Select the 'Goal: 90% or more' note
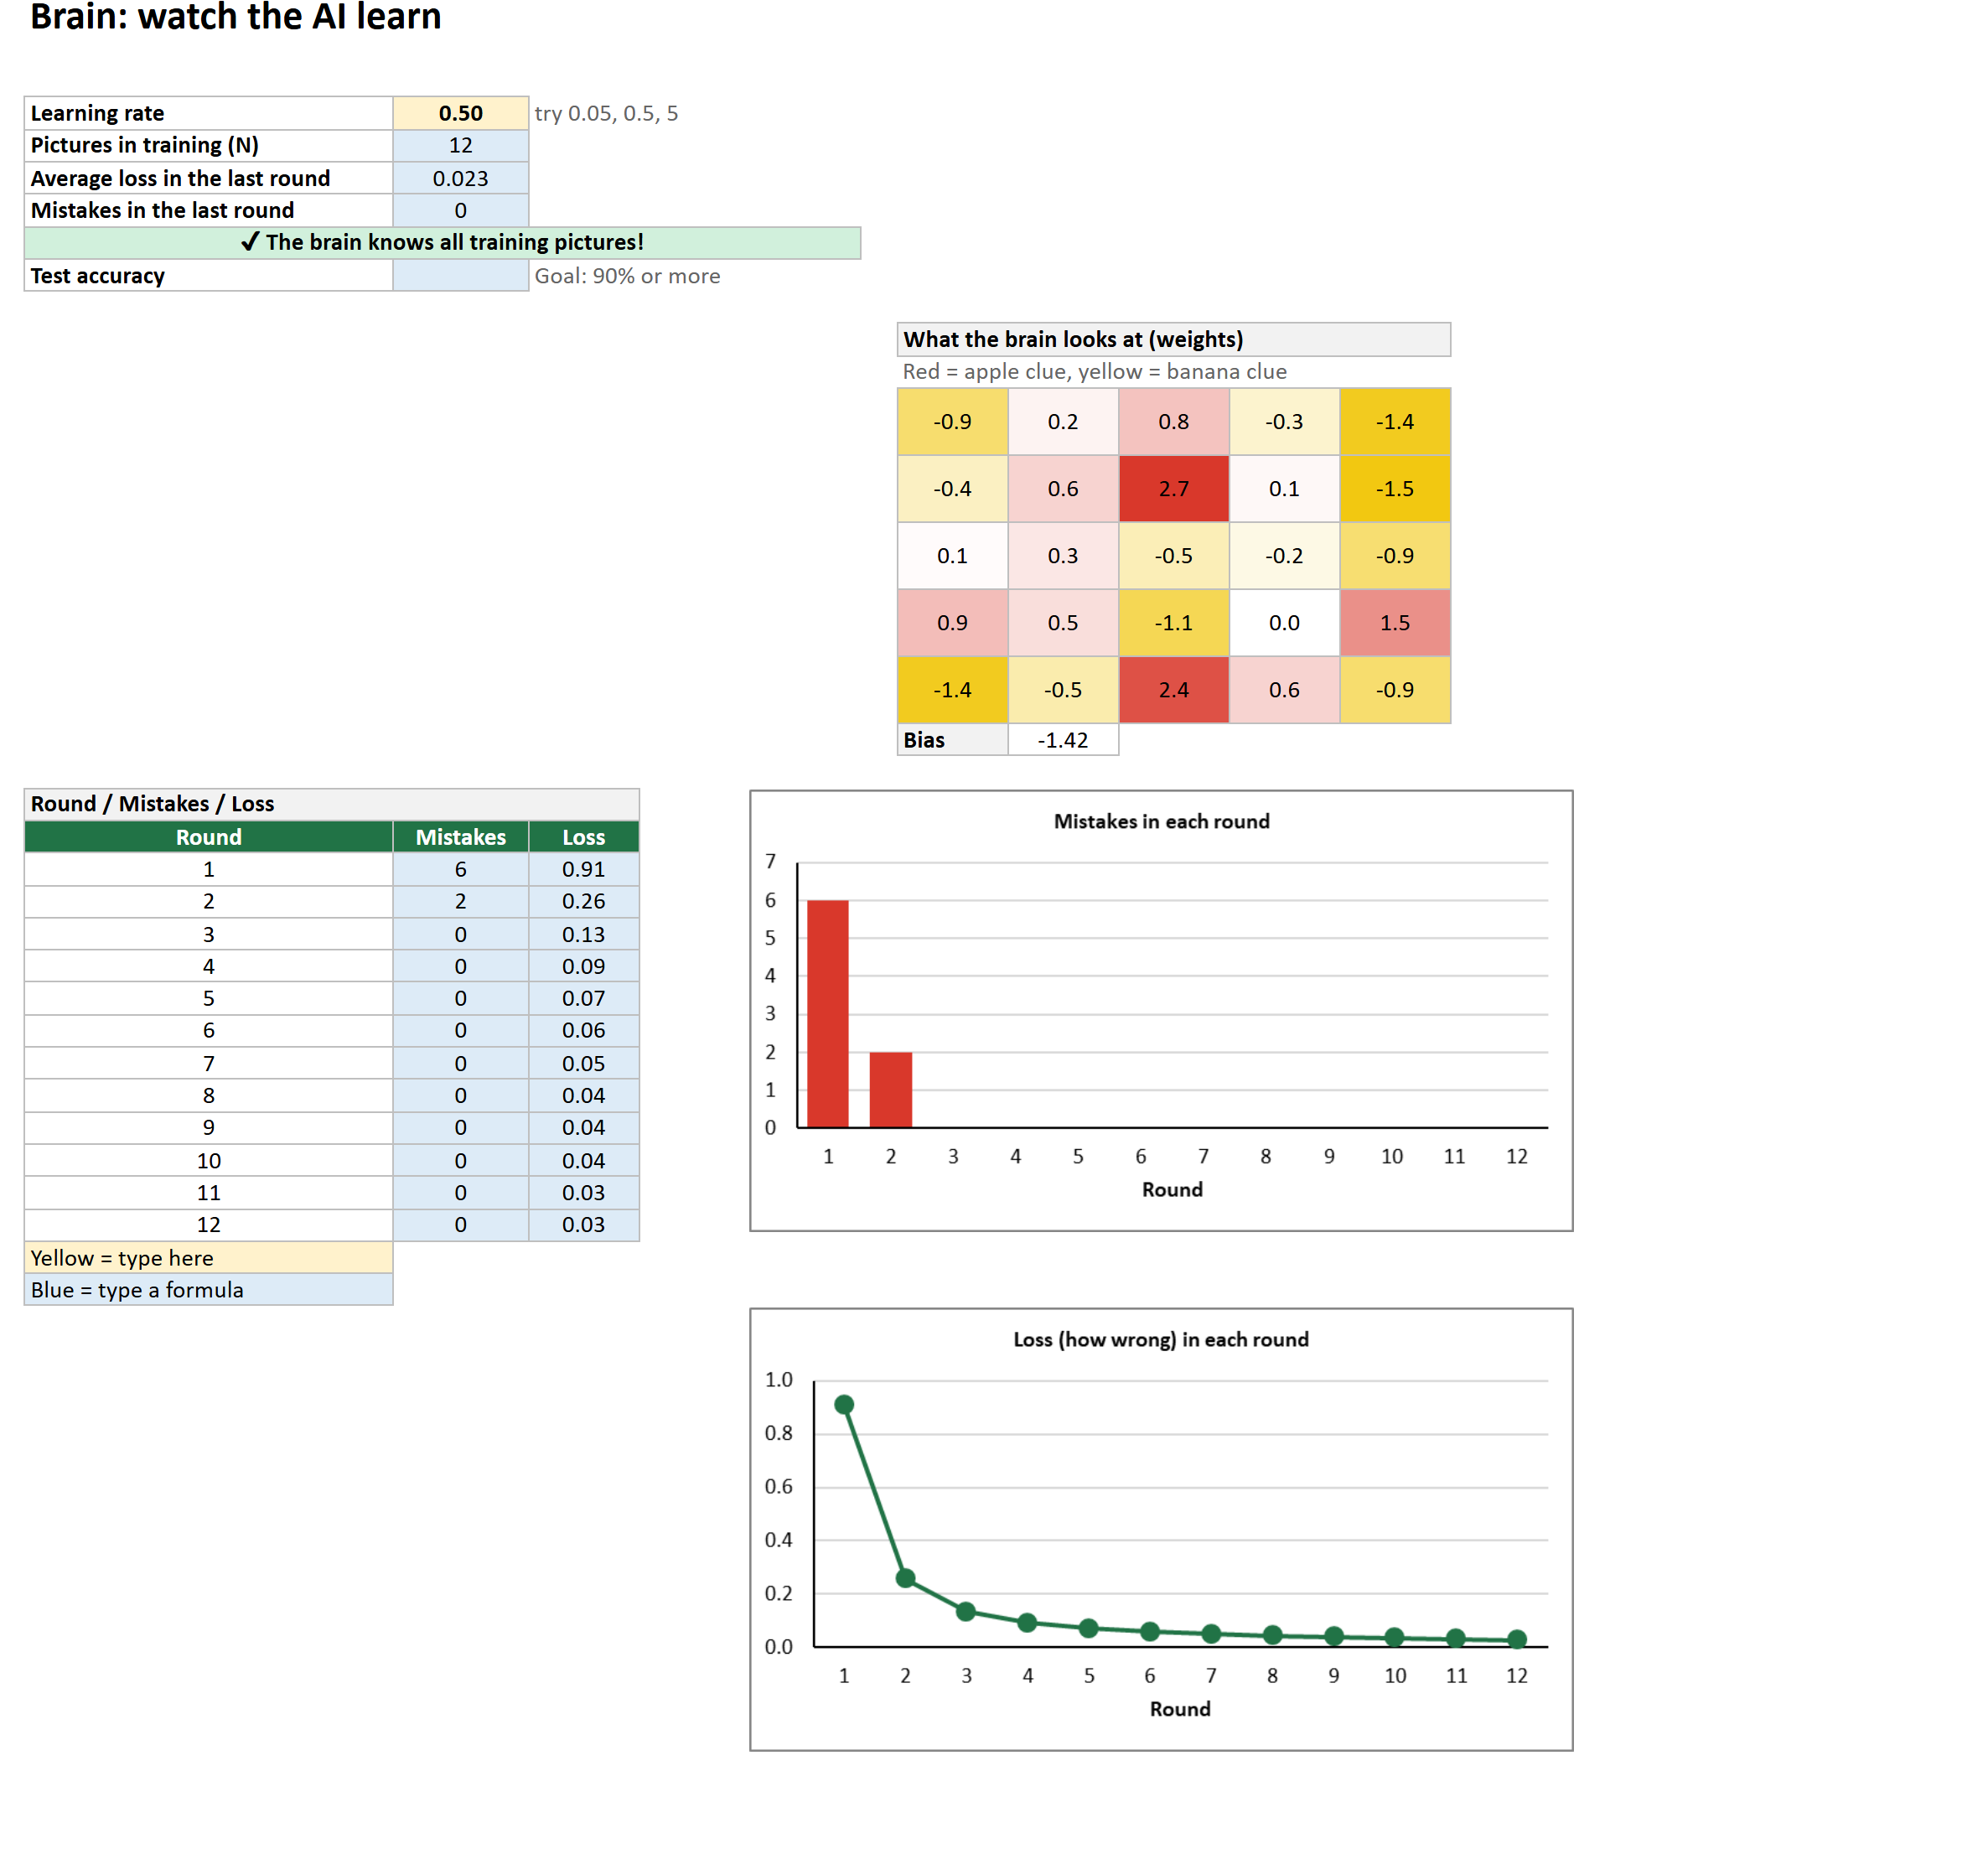This screenshot has width=1988, height=1859. point(627,276)
